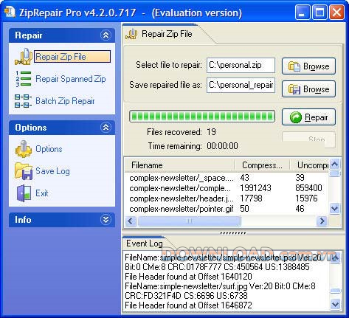Collapse the Options panel chevron

tap(106, 128)
